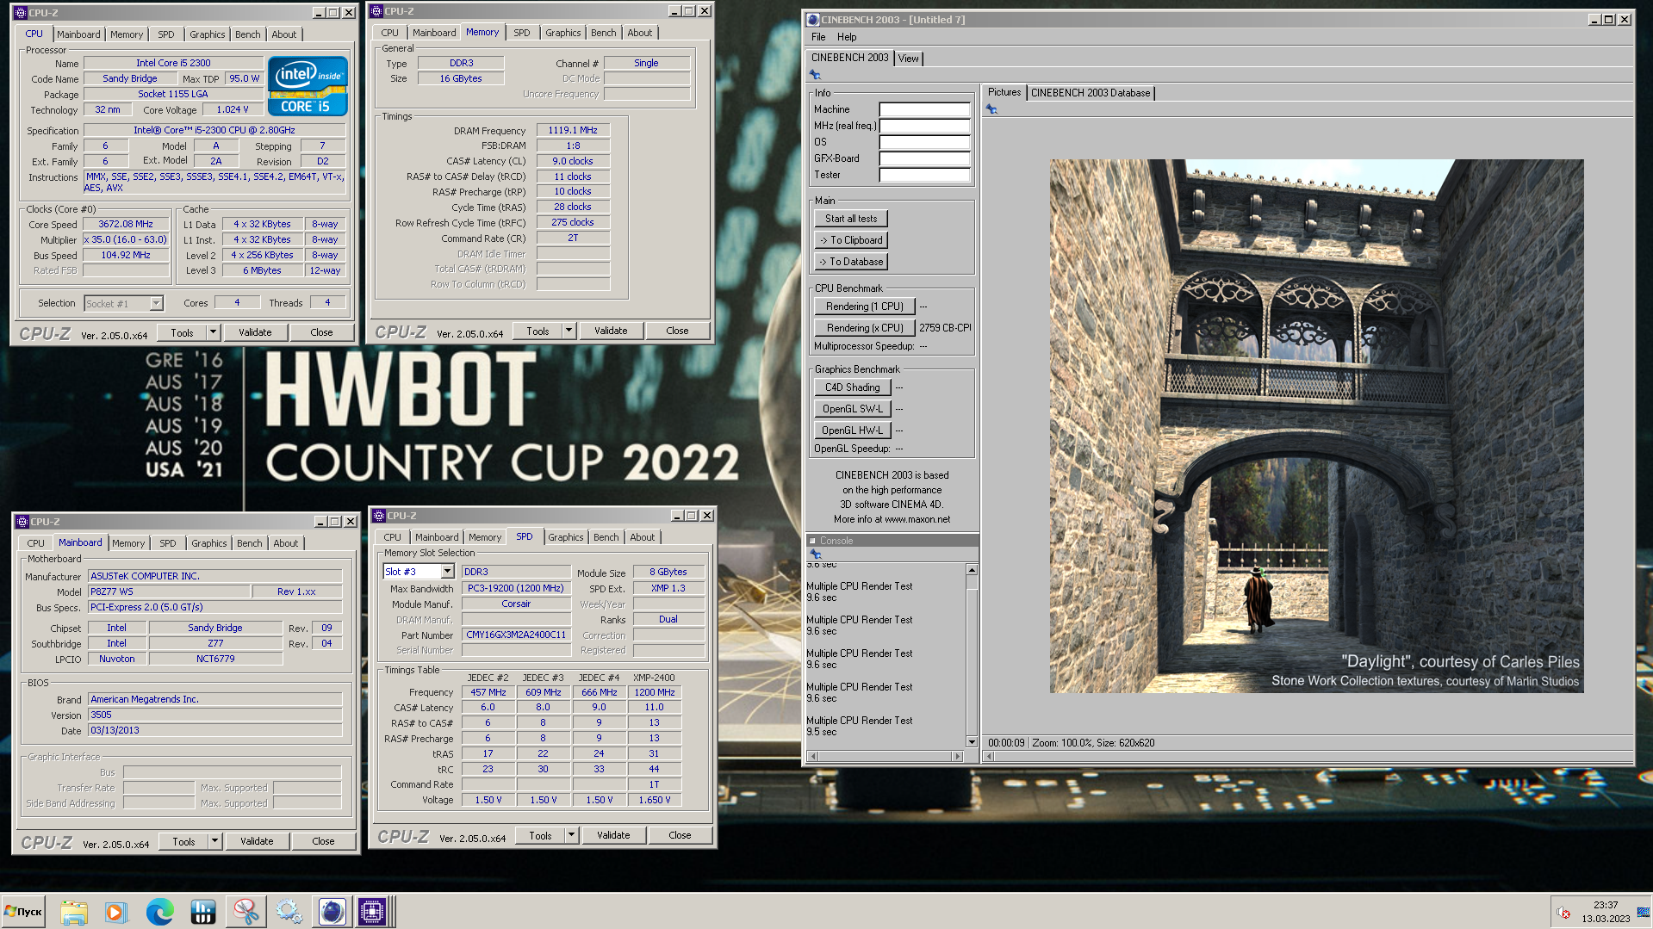The height and width of the screenshot is (929, 1653).
Task: Click the console scrollbar down arrow
Action: 972,742
